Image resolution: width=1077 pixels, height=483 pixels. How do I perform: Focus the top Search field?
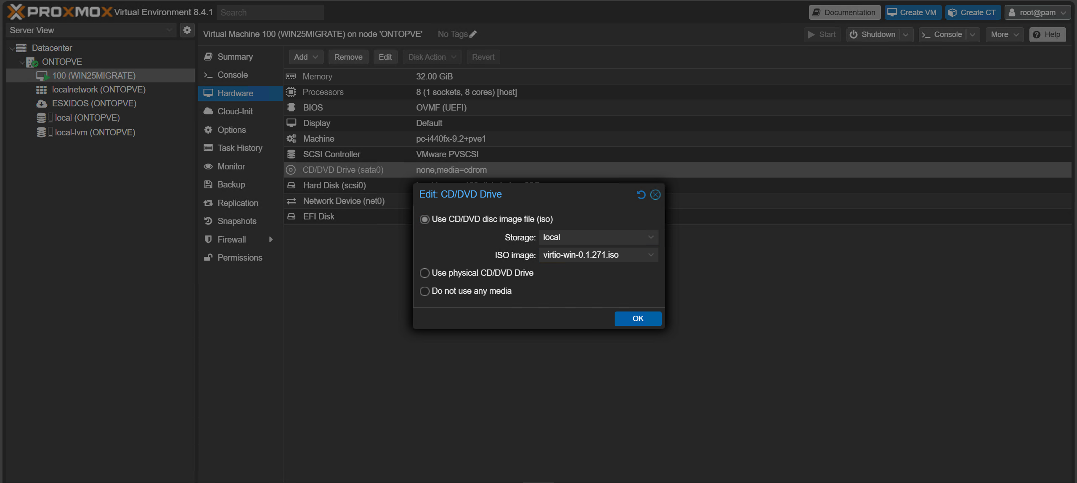[x=270, y=13]
